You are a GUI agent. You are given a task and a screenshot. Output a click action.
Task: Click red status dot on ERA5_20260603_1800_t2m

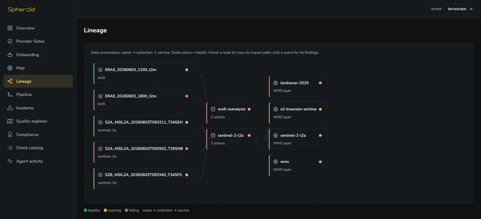187,96
